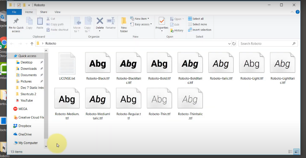Expand the address bar history dropdown
The width and height of the screenshot is (306, 158).
coord(229,44)
